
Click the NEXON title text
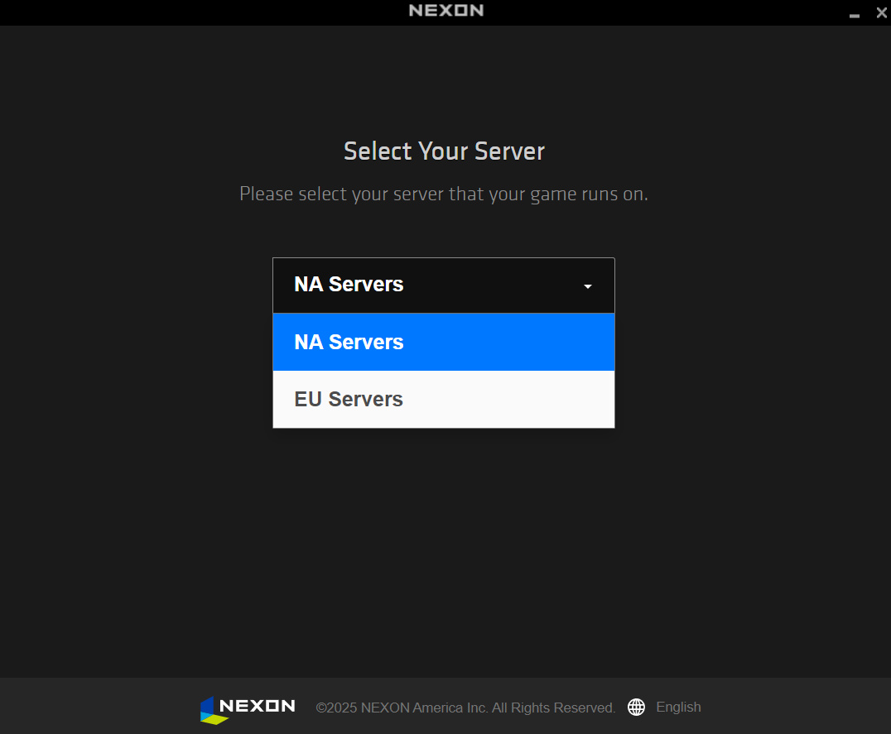point(446,10)
